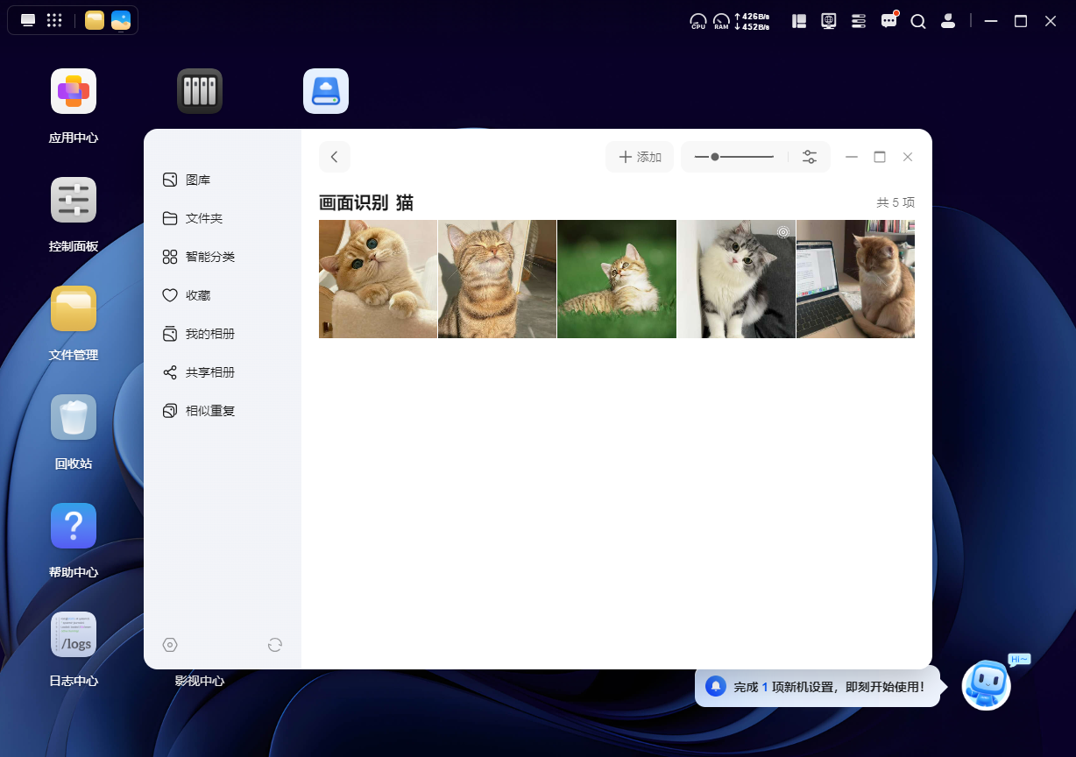This screenshot has height=757, width=1076.
Task: Open the cat beside laptop photo
Action: (855, 279)
